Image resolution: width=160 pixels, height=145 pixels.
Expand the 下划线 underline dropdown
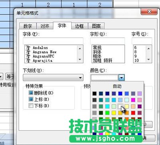(x=53, y=77)
